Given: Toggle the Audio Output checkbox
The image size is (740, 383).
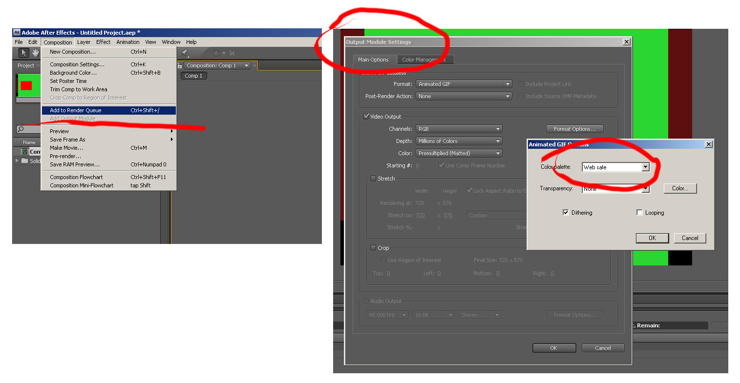Looking at the screenshot, I should [x=366, y=301].
